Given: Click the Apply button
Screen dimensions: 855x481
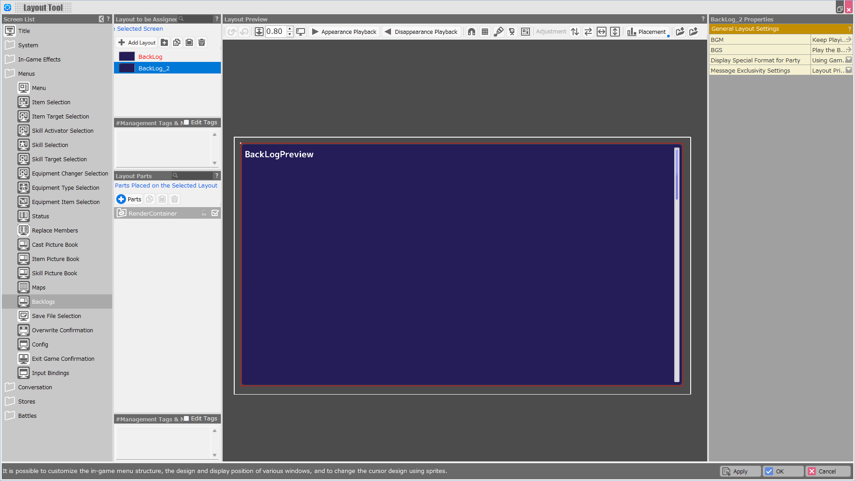Looking at the screenshot, I should point(740,471).
